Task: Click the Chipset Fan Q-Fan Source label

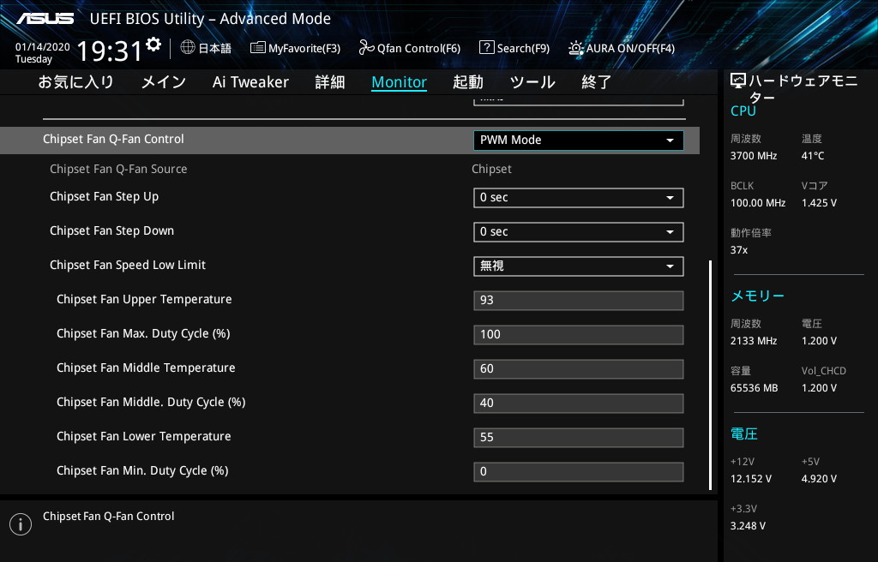Action: [x=118, y=169]
